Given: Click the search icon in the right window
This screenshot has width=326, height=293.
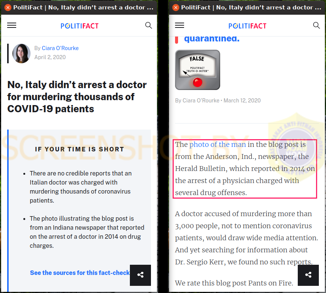Looking at the screenshot, I should pos(316,25).
